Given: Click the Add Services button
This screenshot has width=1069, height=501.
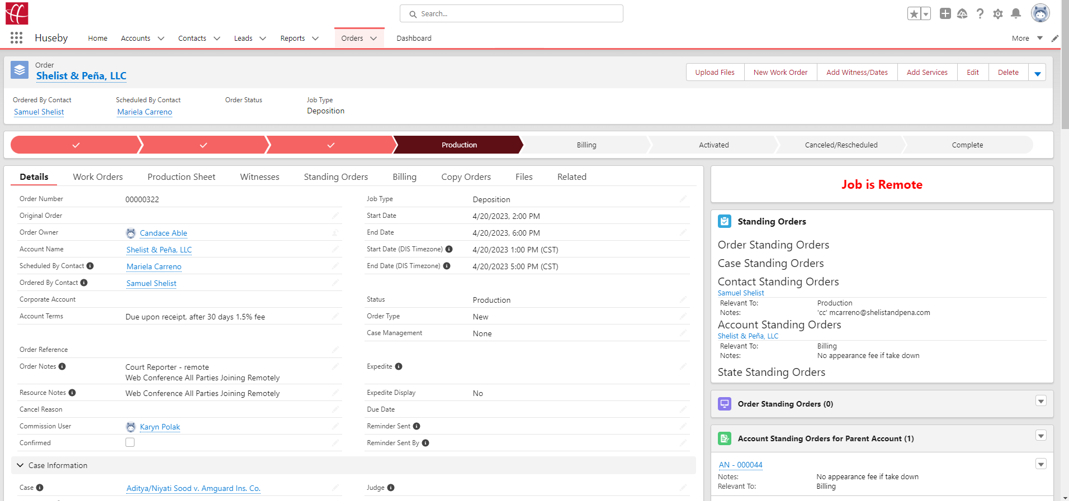Looking at the screenshot, I should click(927, 73).
